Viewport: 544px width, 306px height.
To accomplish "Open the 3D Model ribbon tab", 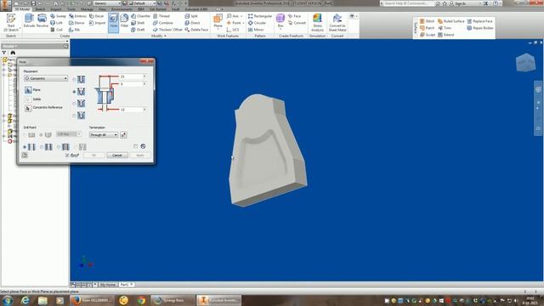I will [23, 9].
